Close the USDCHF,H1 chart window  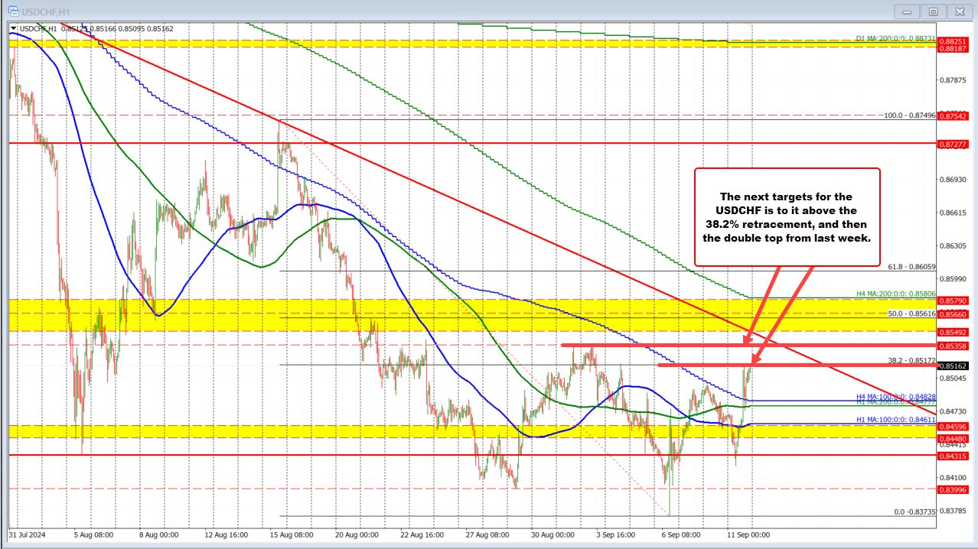pos(958,10)
